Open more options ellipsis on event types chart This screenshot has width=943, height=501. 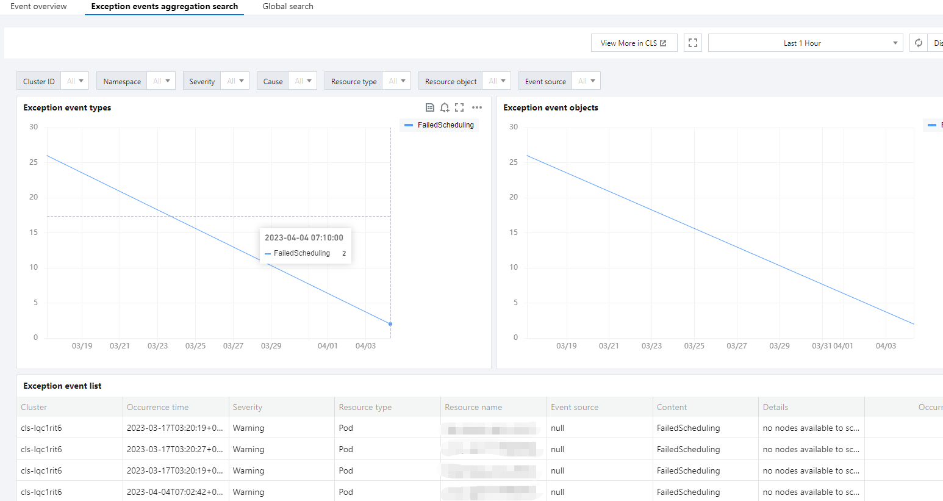click(x=477, y=107)
